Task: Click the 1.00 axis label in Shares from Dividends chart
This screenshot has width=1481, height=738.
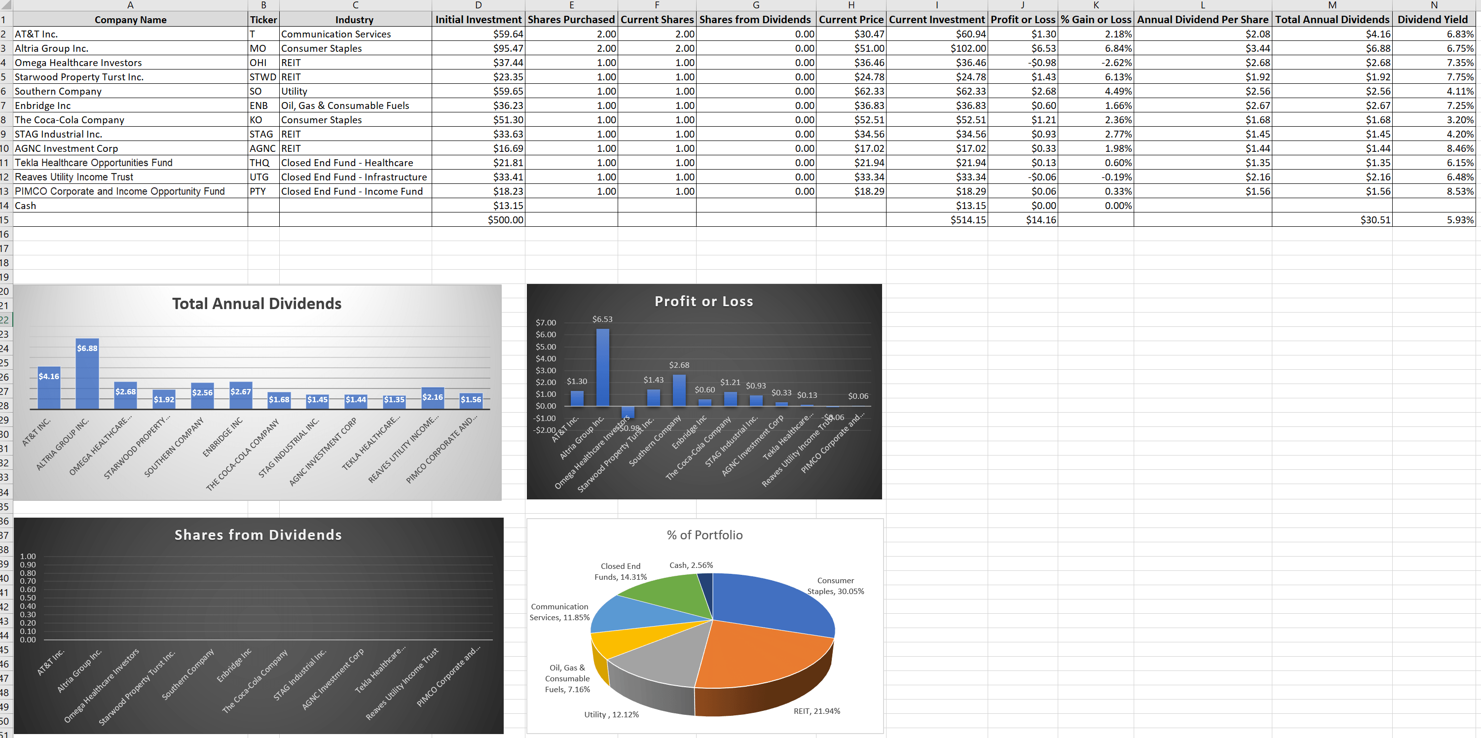Action: 28,557
